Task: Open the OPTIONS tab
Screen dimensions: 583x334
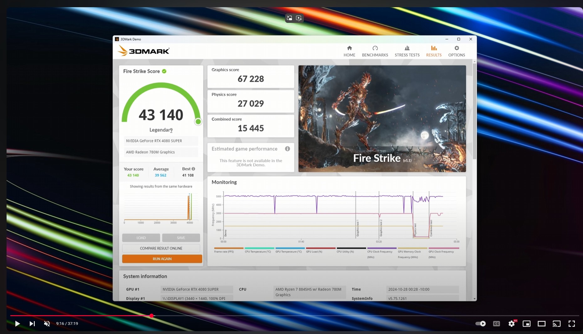Action: (x=456, y=51)
